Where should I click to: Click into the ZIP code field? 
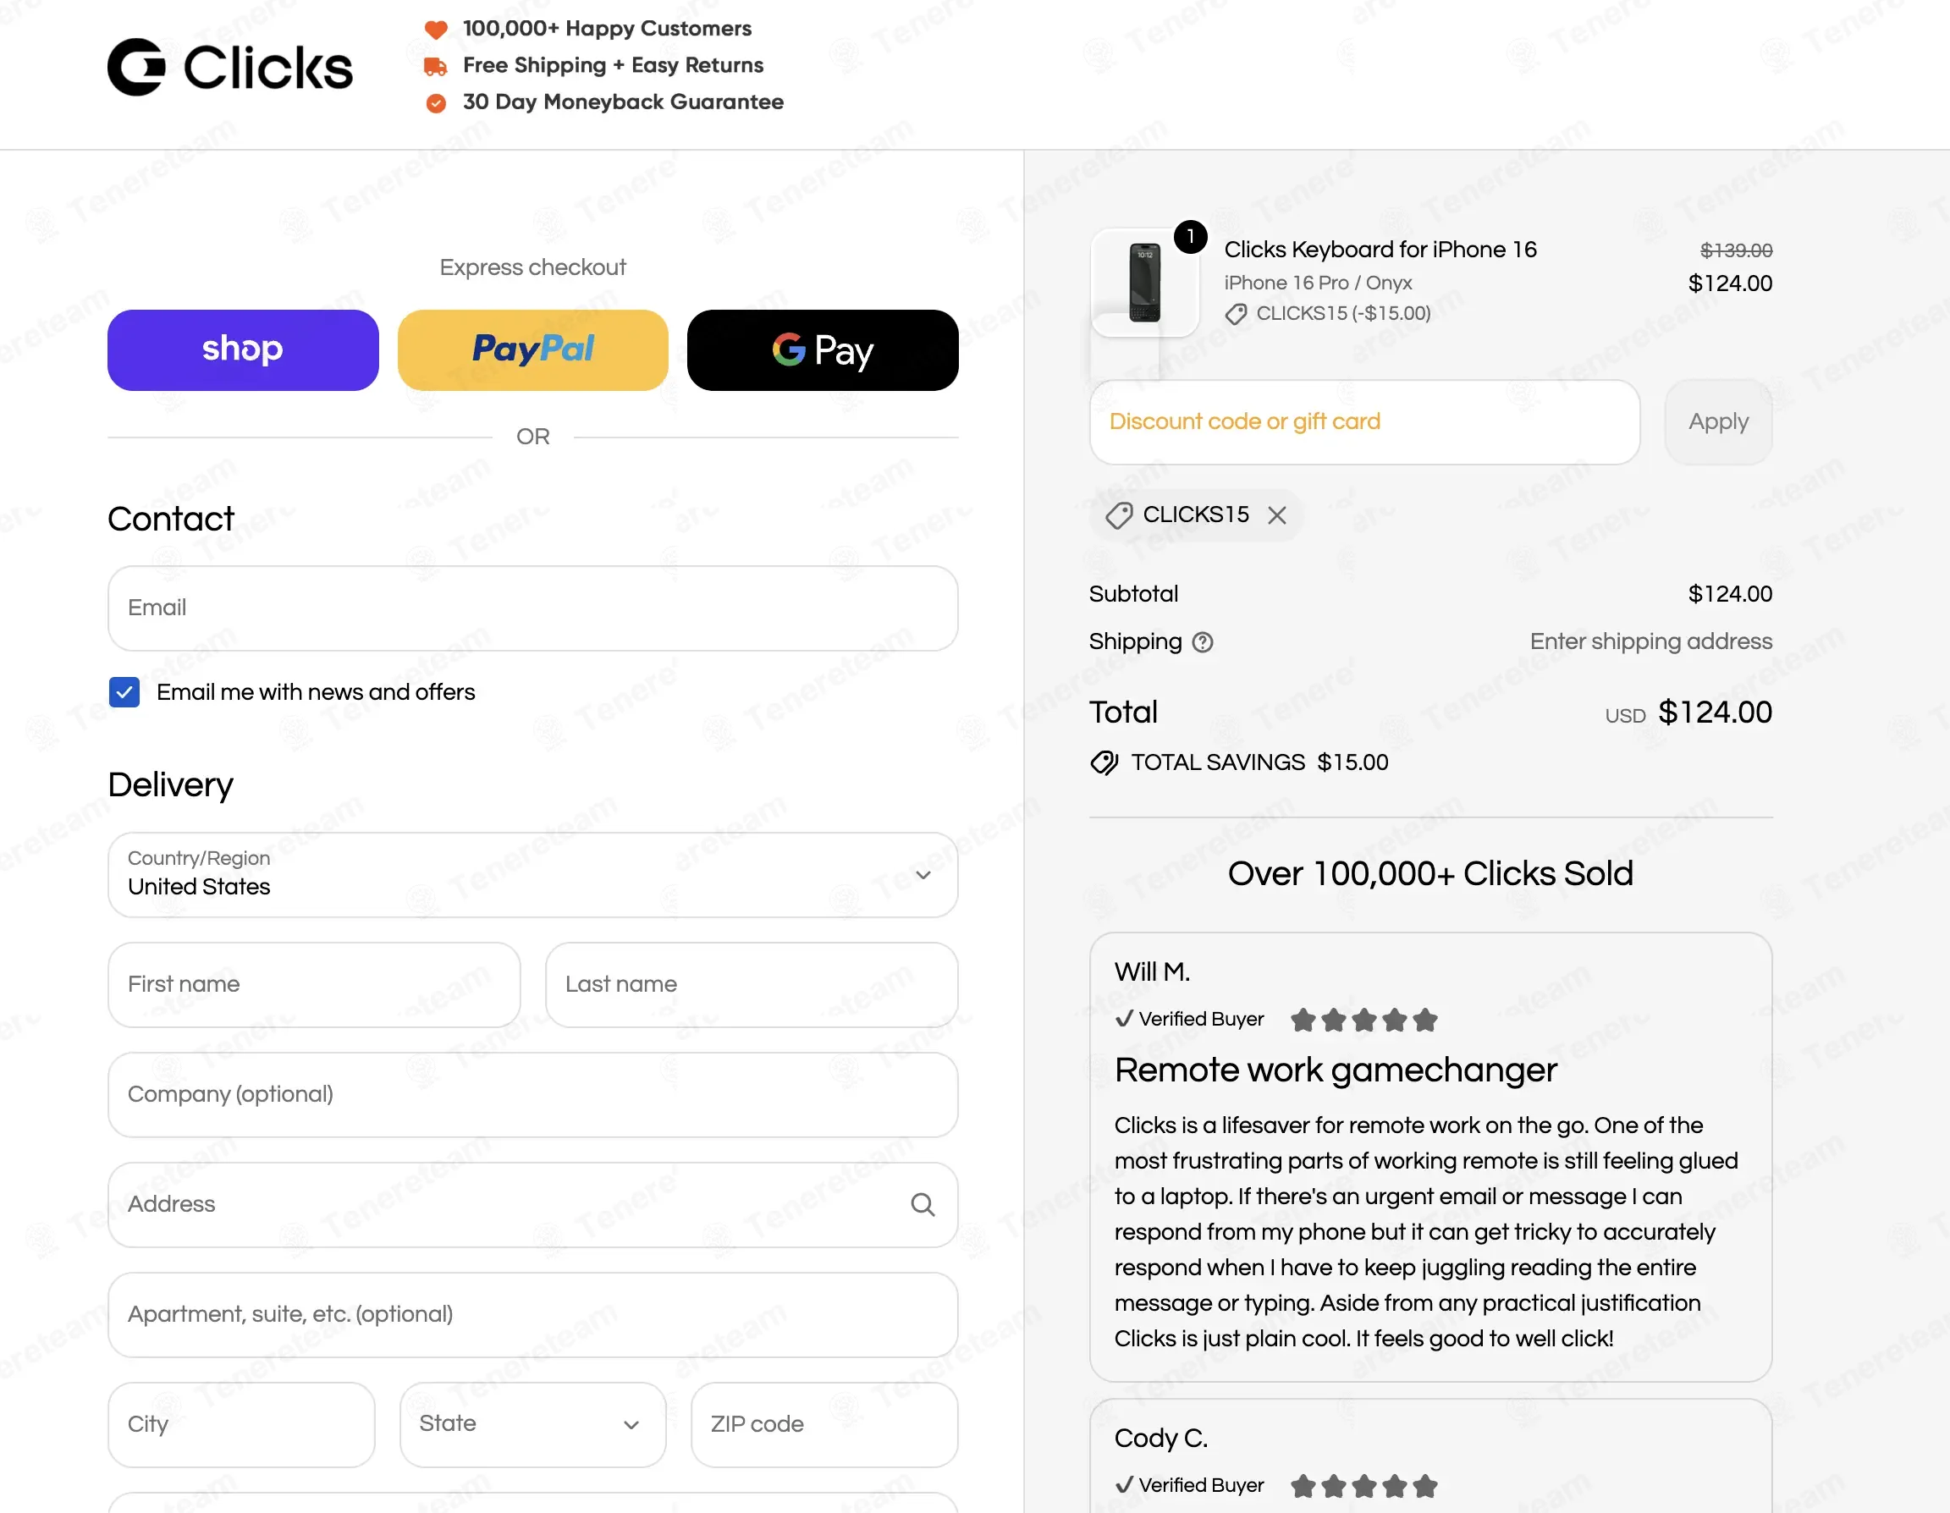[824, 1424]
